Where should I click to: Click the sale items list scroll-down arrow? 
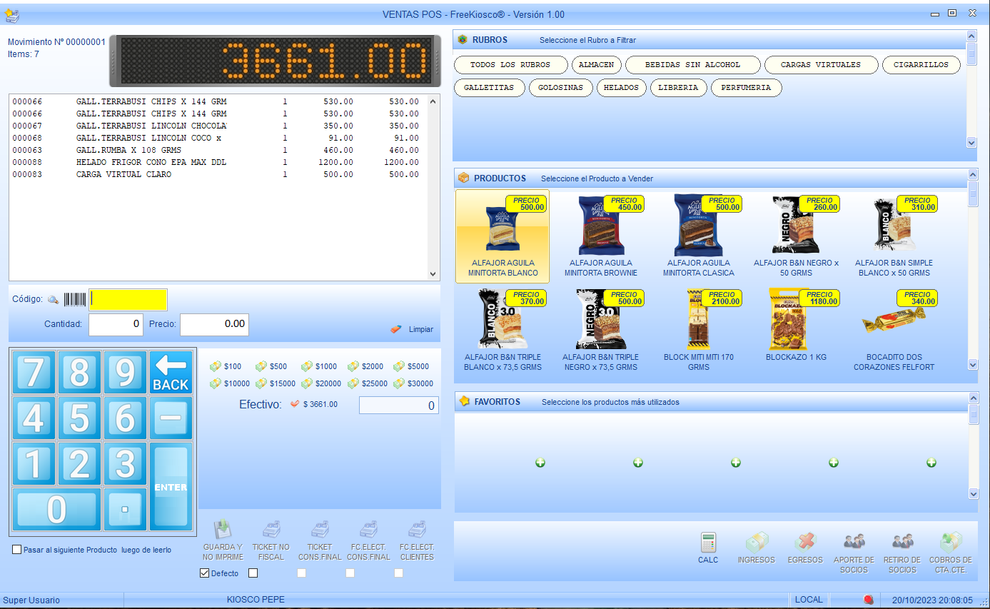coord(433,273)
